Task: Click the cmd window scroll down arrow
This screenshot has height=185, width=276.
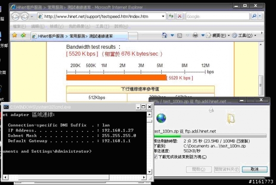Action: point(149,172)
